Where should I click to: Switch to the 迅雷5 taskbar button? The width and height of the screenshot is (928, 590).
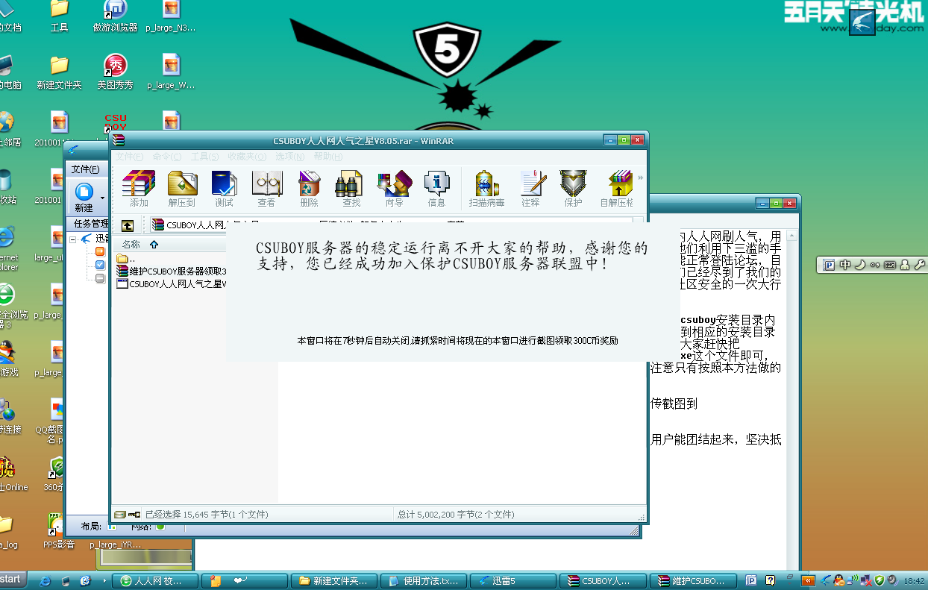click(513, 580)
